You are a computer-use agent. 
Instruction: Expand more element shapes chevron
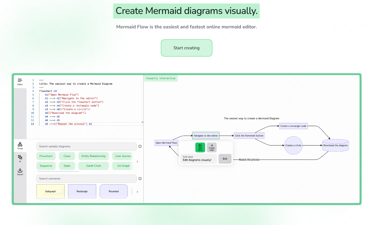point(137,192)
